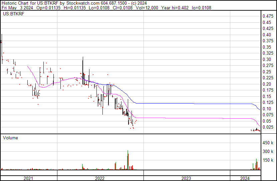This screenshot has width=277, height=181.
Task: Click the 0.40 price axis label
Action: tap(266, 35)
